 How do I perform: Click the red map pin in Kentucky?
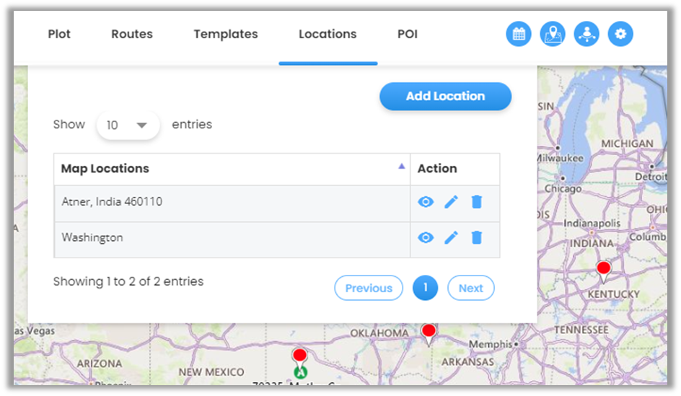click(604, 269)
